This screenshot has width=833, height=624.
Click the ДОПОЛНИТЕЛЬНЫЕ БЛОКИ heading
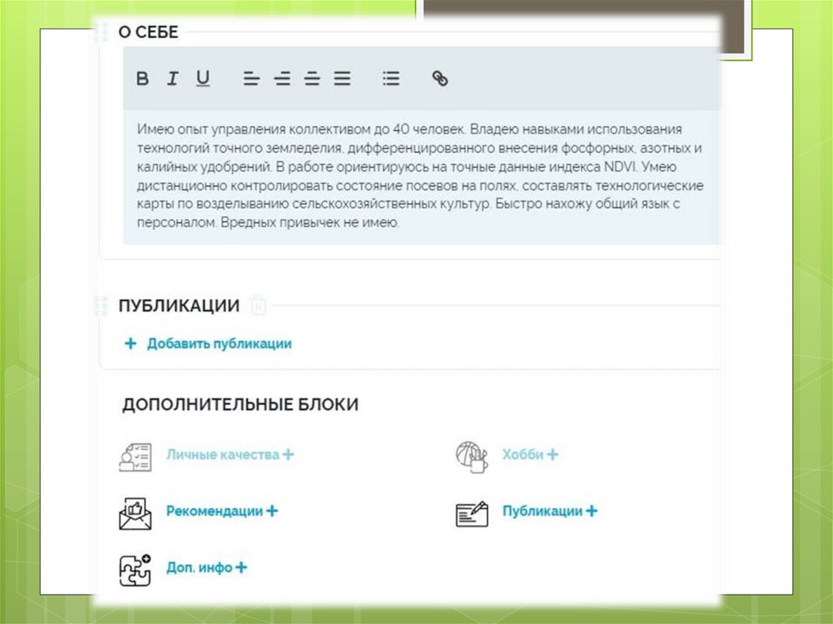pos(240,404)
